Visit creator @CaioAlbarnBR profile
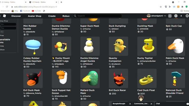 pos(61,96)
